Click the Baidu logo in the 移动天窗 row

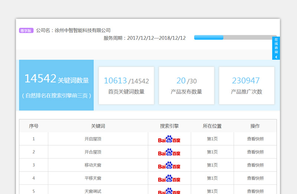coord(169,165)
